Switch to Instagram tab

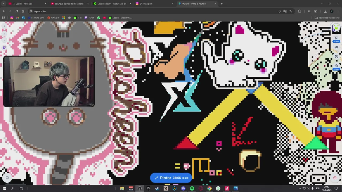point(154,4)
